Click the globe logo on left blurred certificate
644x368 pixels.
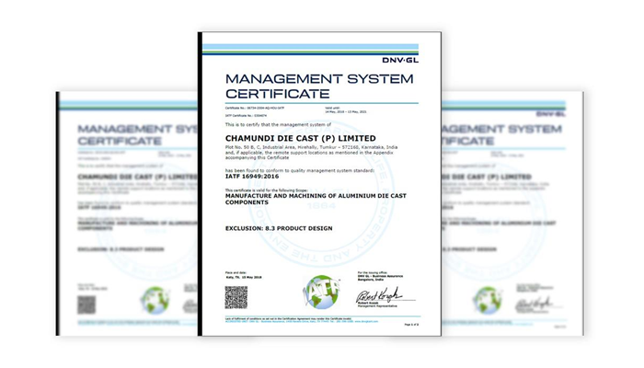155,301
